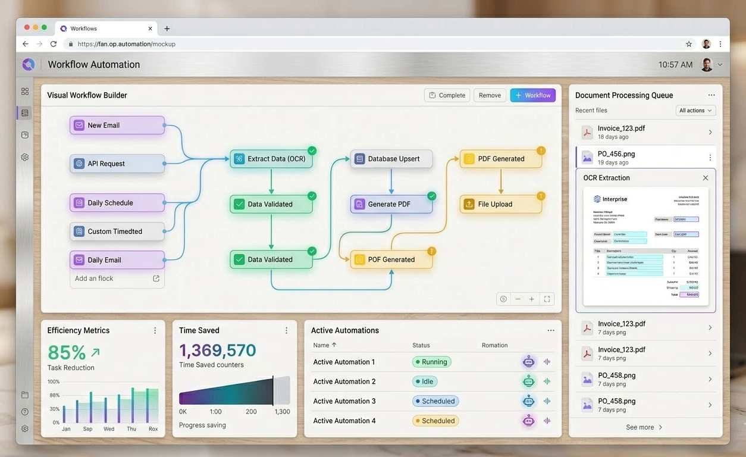Zoom out the workflow canvas with minus
This screenshot has height=457, width=746.
pos(518,299)
